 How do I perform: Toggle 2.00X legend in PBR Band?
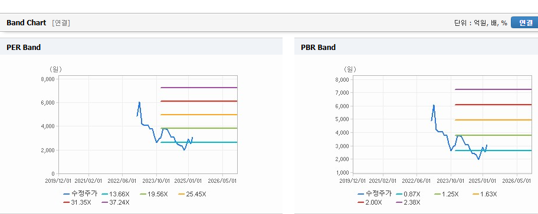369,202
